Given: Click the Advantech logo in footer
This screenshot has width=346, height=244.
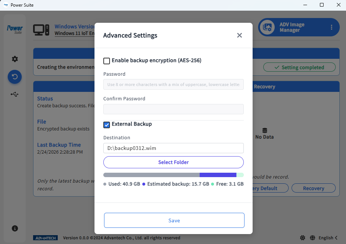Looking at the screenshot, I should pyautogui.click(x=46, y=238).
